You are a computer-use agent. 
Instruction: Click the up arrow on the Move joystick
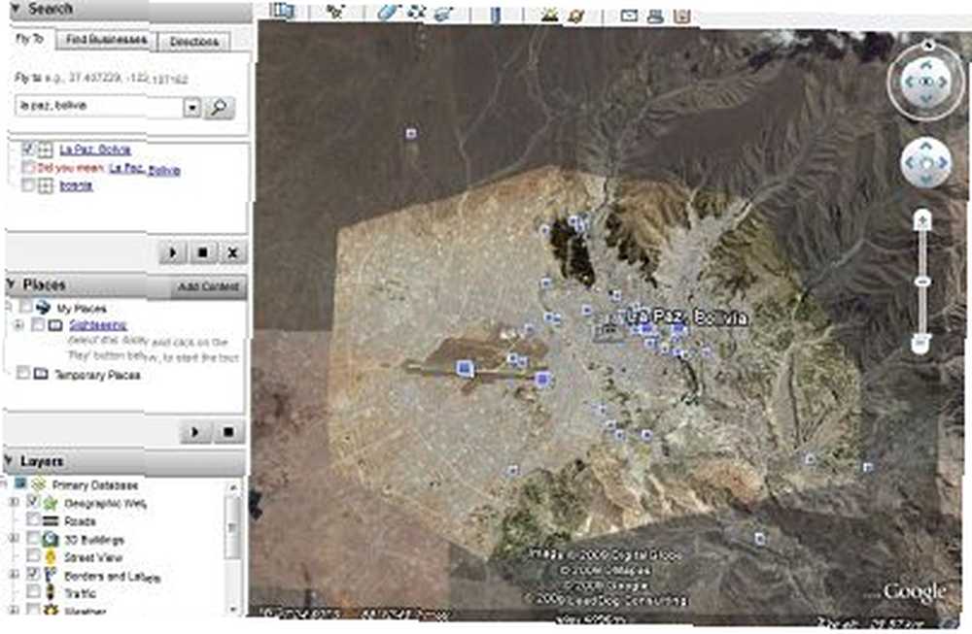[x=925, y=146]
